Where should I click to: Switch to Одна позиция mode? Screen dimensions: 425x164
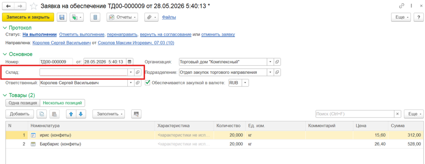[23, 103]
